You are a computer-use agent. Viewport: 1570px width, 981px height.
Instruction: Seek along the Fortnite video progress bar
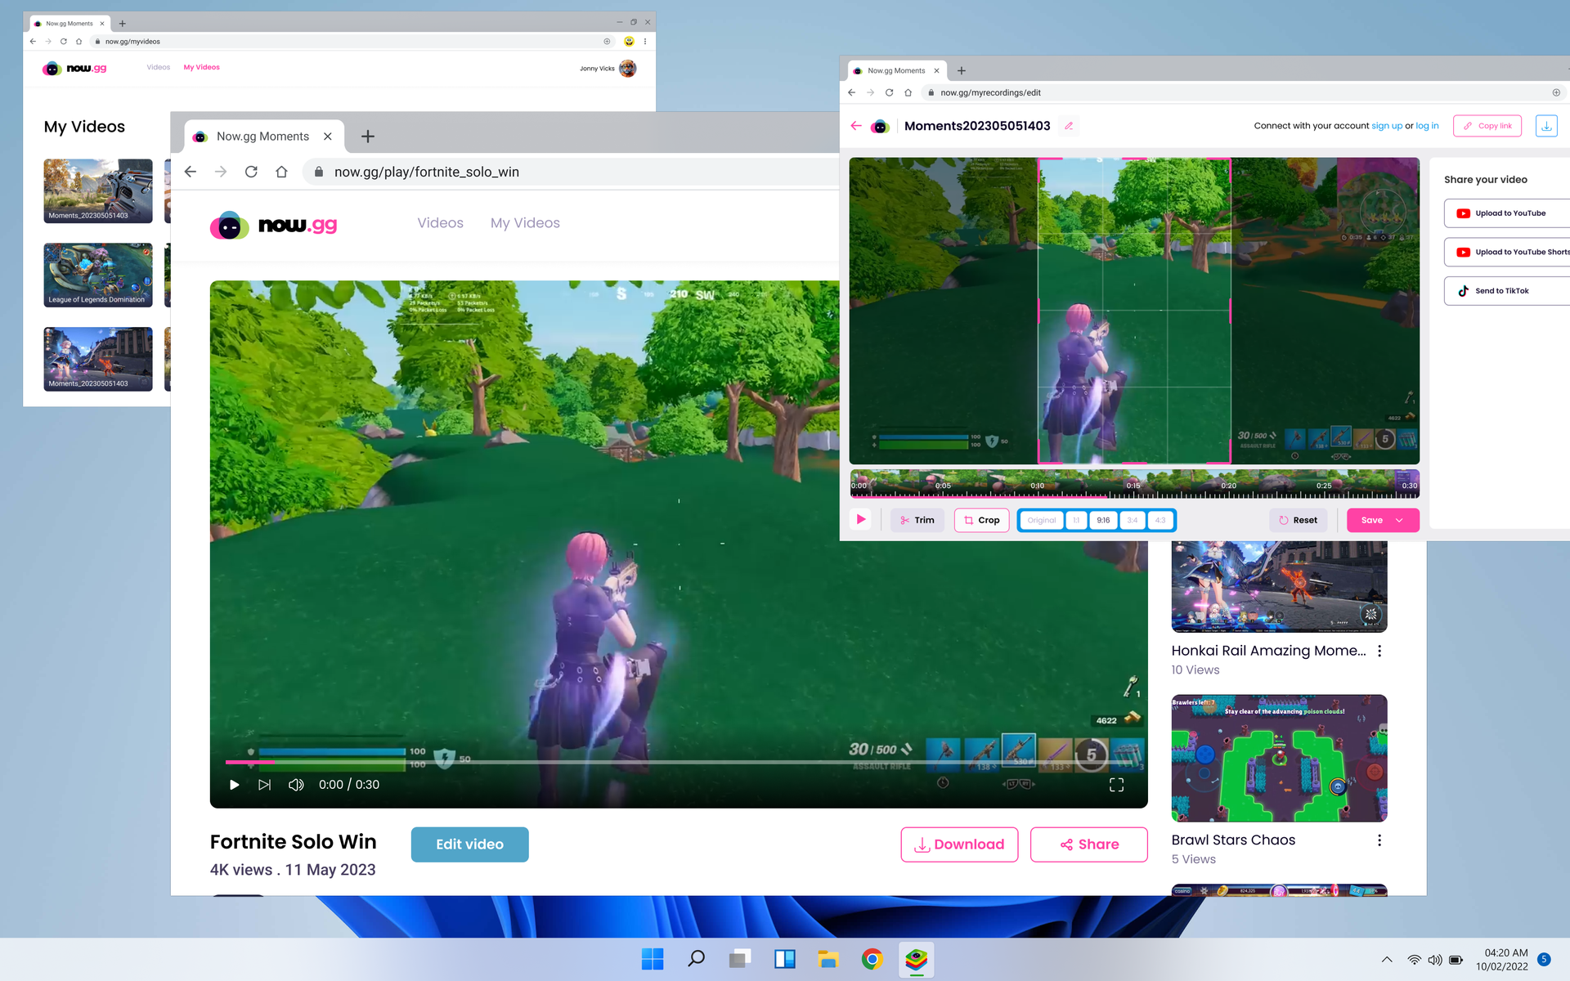[679, 762]
